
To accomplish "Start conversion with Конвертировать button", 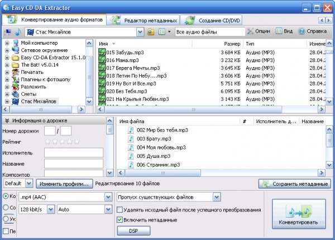I will point(299,214).
